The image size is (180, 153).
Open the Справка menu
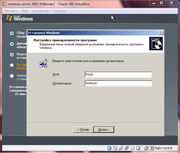coord(59,11)
